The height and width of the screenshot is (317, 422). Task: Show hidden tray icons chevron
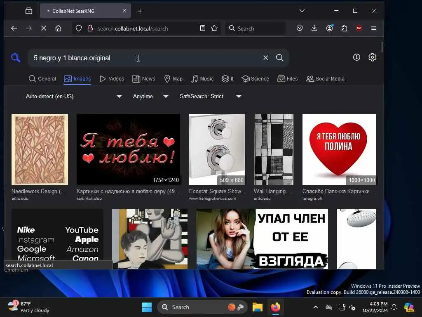tap(316, 307)
